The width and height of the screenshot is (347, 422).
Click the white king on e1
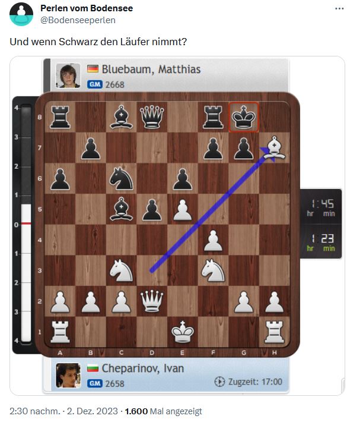tap(182, 332)
